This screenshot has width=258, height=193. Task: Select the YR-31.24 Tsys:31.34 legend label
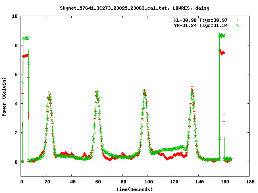click(201, 25)
